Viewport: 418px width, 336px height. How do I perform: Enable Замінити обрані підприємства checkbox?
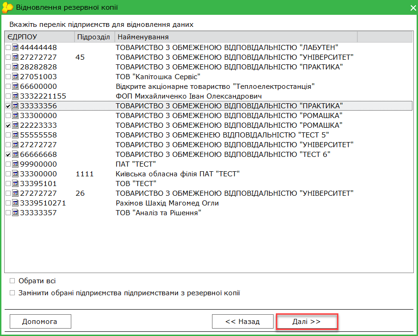pyautogui.click(x=12, y=293)
